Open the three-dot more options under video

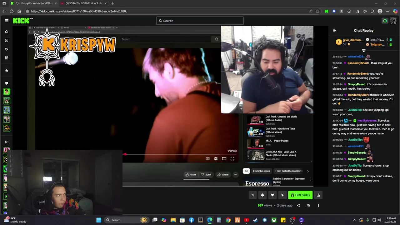[x=318, y=205]
